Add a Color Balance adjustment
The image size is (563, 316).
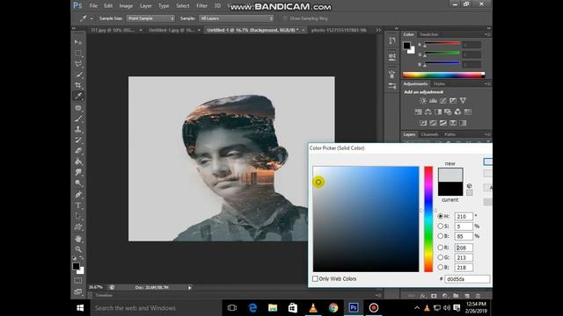click(x=428, y=111)
